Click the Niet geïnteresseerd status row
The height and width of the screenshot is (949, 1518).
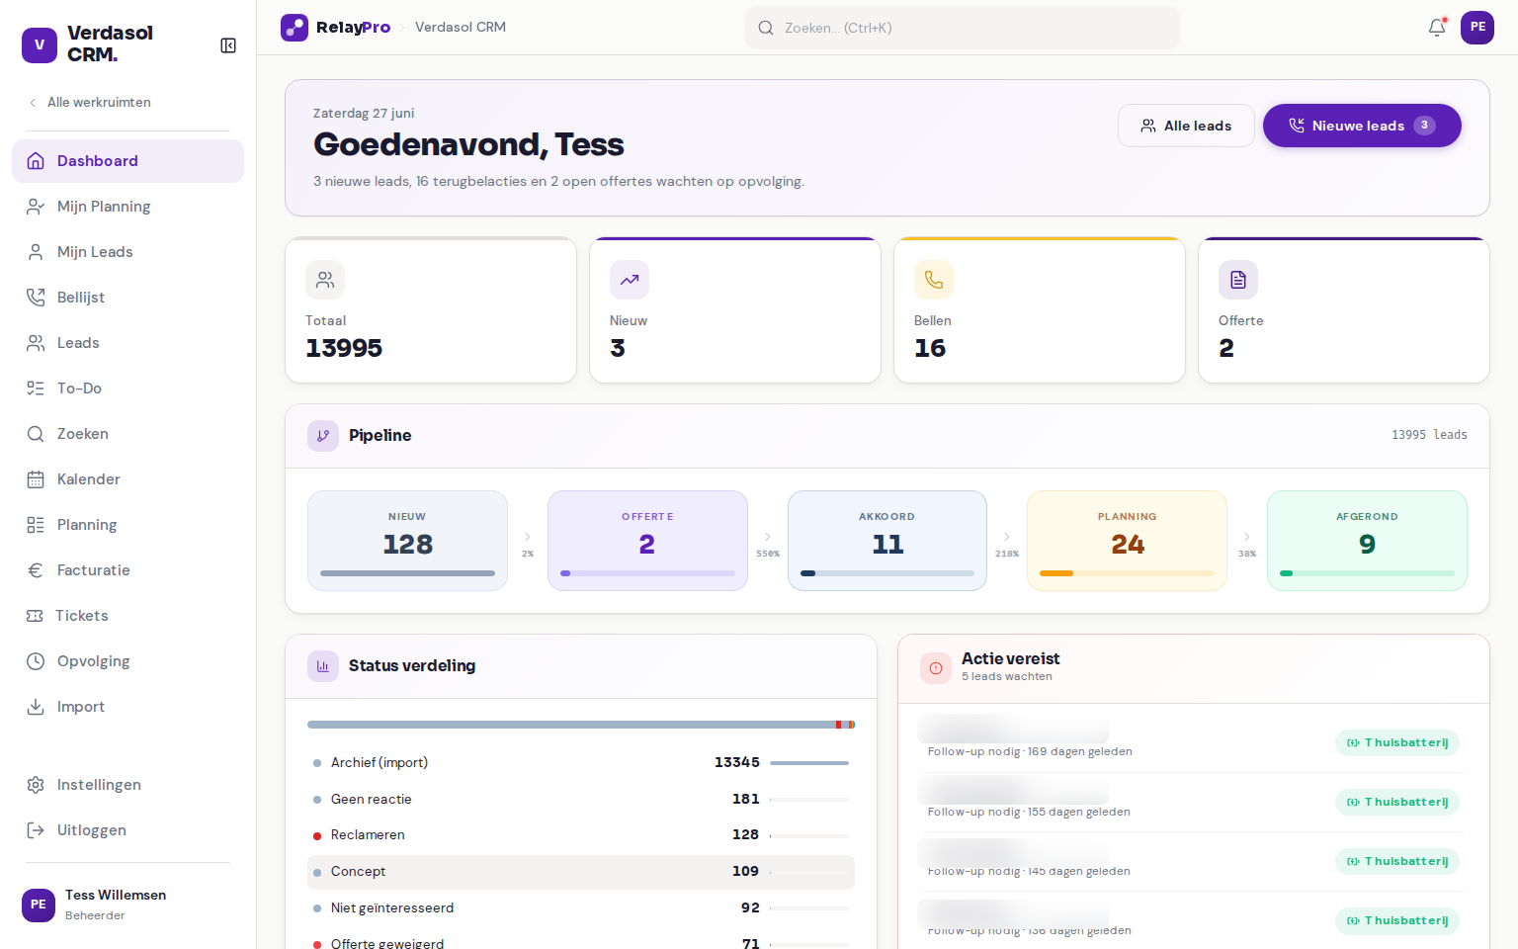(x=581, y=908)
